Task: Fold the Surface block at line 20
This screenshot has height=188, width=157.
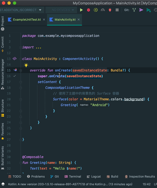Action: point(21,99)
